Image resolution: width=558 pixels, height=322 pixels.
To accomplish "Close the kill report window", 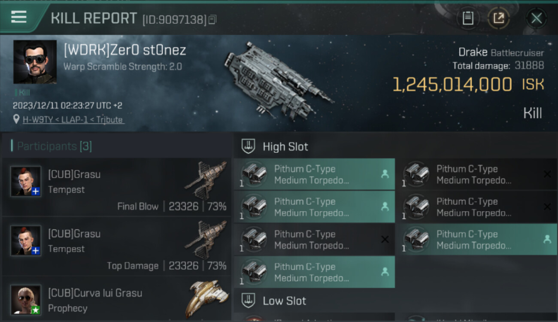I will [x=536, y=18].
